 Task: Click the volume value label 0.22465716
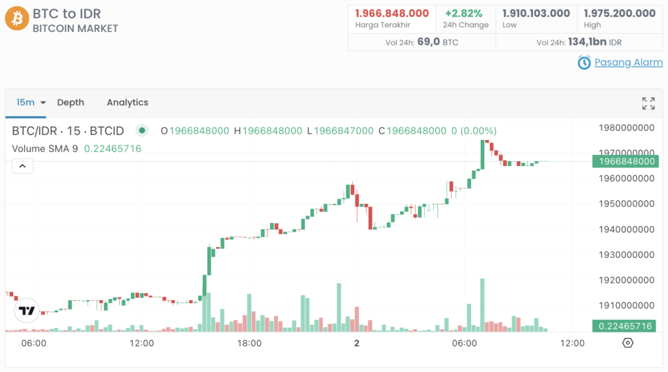tap(625, 326)
